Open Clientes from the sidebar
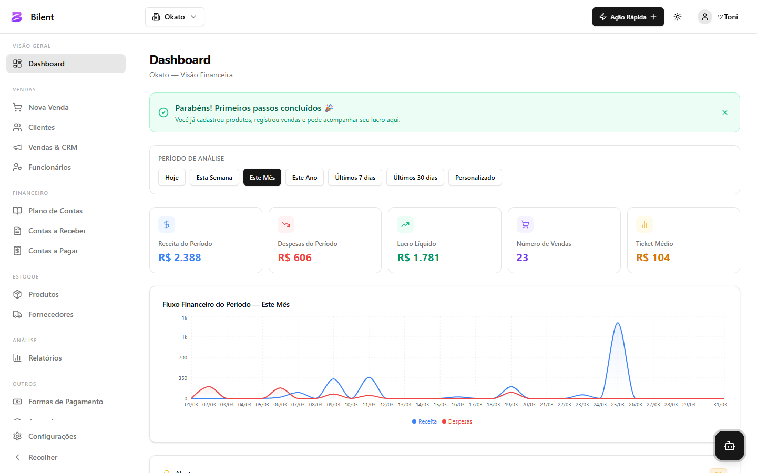Screen dimensions: 757x473 coord(42,127)
